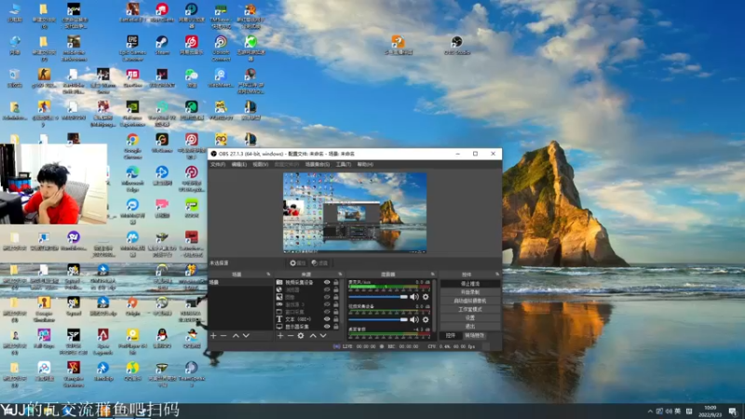This screenshot has height=419, width=745.
Task: Open the 帮助(H) menu in OBS
Action: (365, 165)
